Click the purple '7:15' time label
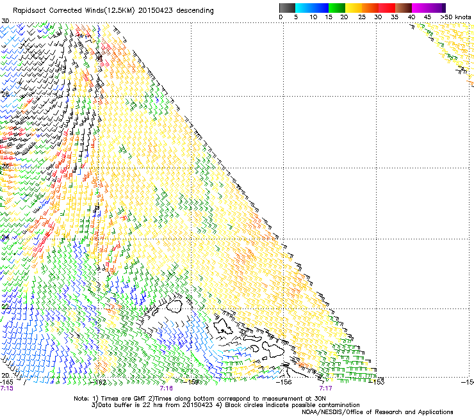The width and height of the screenshot is (474, 416). pos(6,388)
